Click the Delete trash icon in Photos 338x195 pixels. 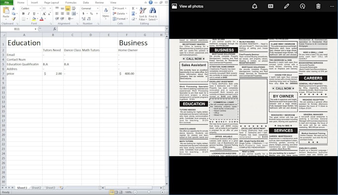[x=319, y=6]
